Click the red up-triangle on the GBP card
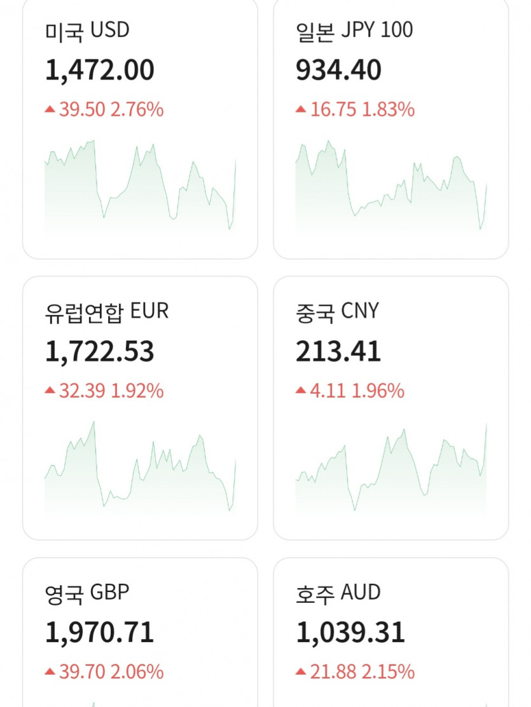This screenshot has height=707, width=531. 50,671
